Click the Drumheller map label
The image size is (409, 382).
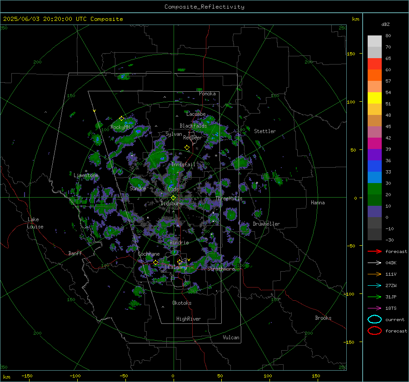[x=266, y=224]
